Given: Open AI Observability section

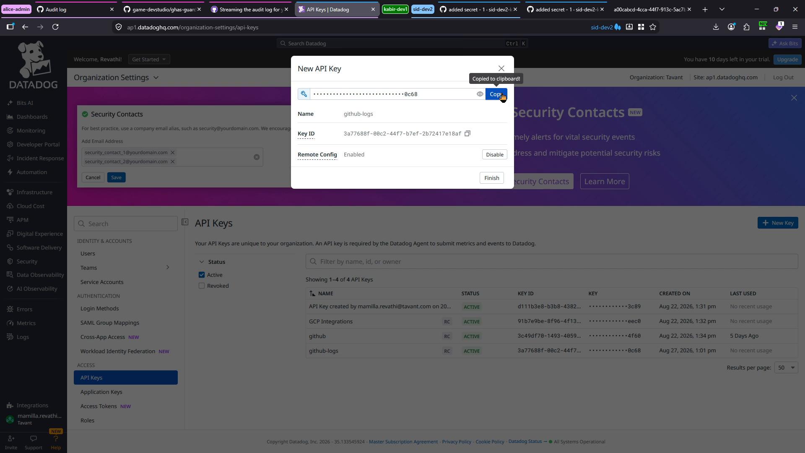Looking at the screenshot, I should (37, 289).
